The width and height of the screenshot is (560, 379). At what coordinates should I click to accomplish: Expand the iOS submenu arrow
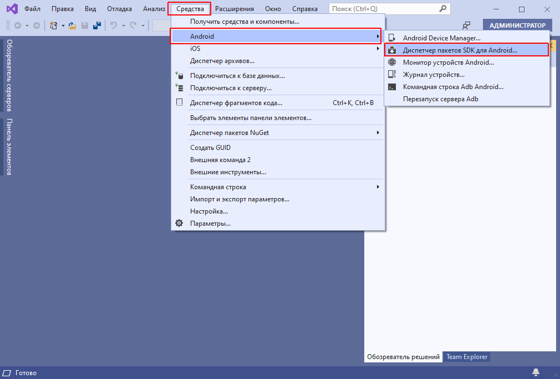pyautogui.click(x=378, y=49)
